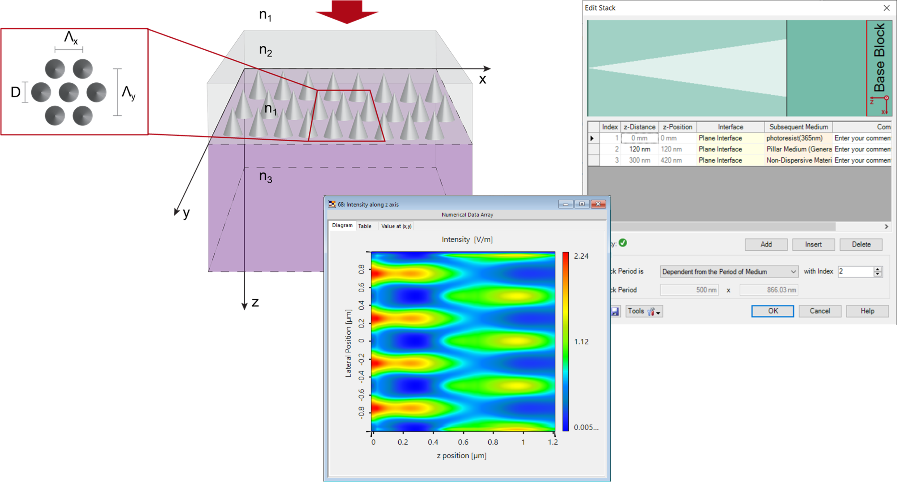Click the 'with Index' input field
The width and height of the screenshot is (897, 482).
(x=856, y=272)
